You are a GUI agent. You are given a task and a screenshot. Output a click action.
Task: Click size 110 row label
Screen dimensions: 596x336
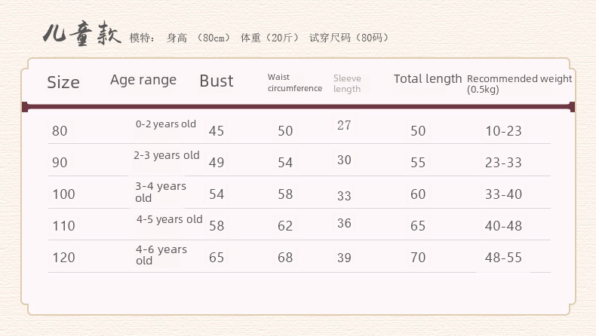click(x=63, y=226)
